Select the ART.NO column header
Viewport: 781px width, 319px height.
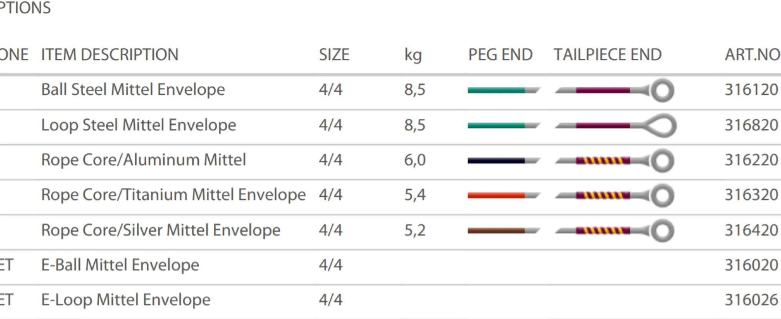click(x=752, y=55)
